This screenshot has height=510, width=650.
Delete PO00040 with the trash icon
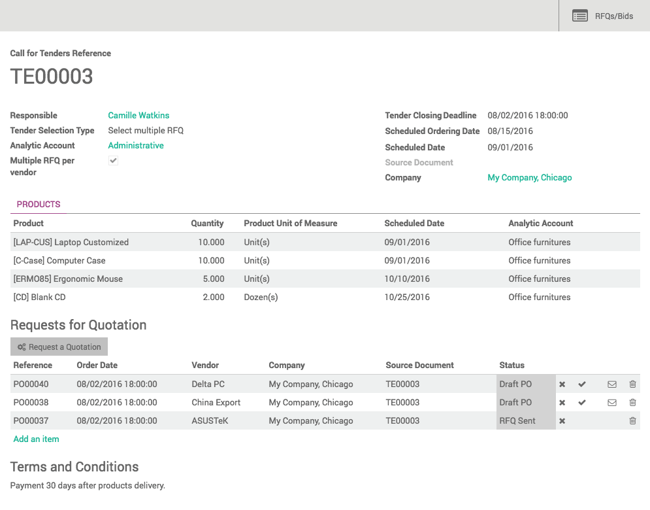(632, 384)
